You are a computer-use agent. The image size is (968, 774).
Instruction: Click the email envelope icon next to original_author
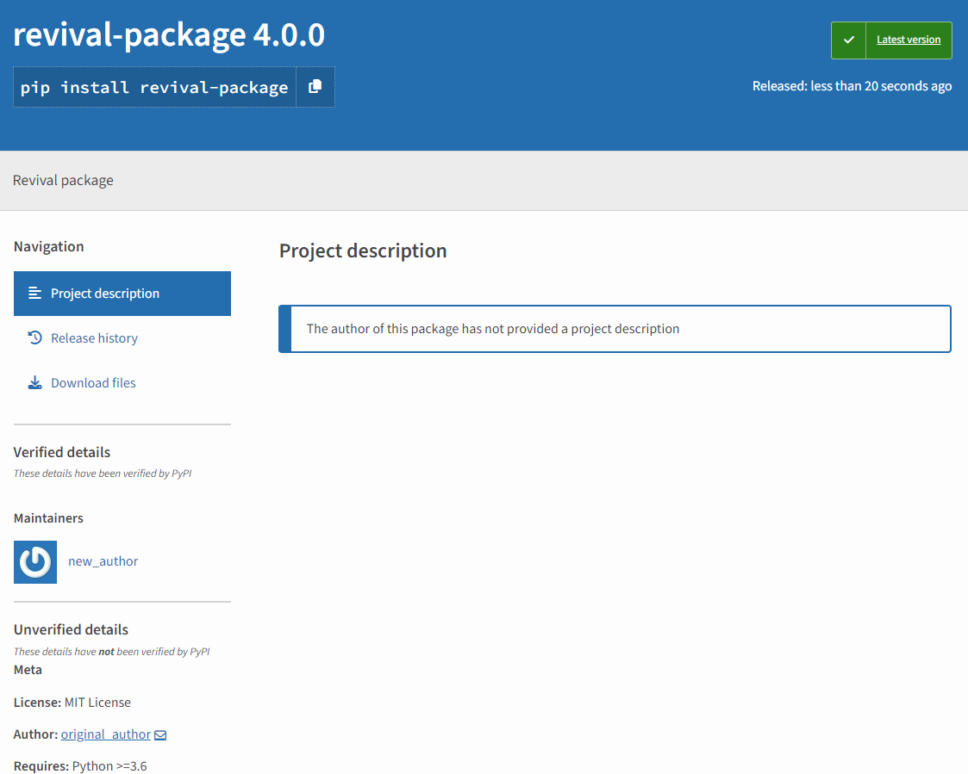pyautogui.click(x=160, y=734)
